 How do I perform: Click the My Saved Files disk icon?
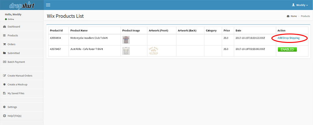coord(4,93)
